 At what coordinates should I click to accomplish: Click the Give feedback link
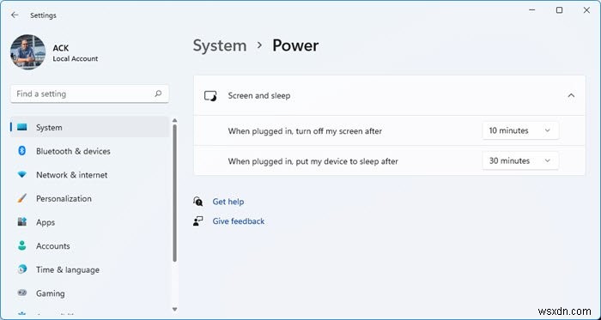pyautogui.click(x=239, y=220)
